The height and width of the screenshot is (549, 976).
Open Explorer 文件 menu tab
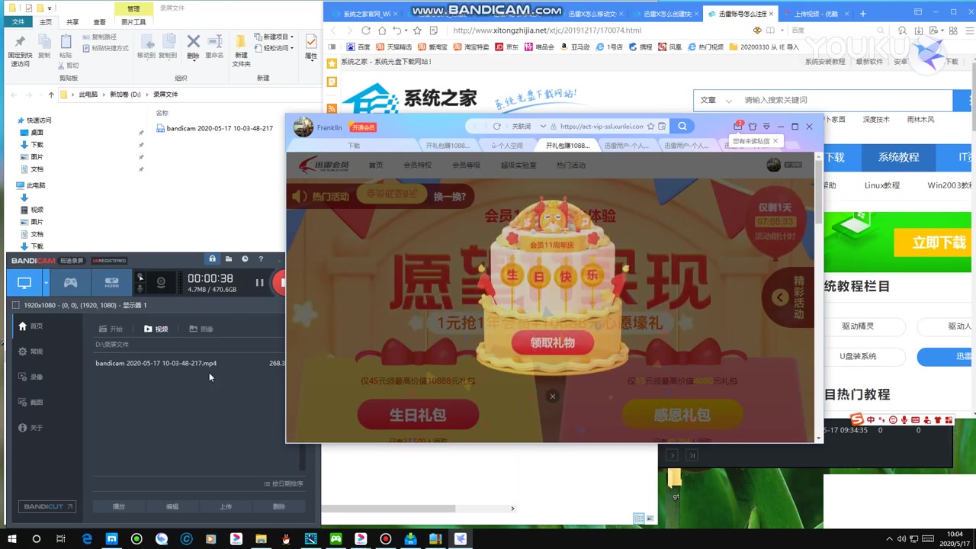point(18,22)
